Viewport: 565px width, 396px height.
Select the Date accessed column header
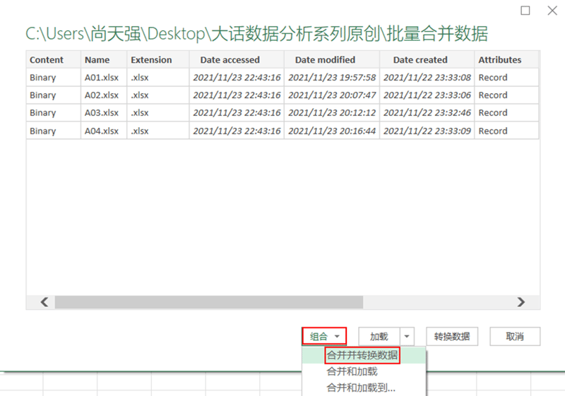(237, 60)
